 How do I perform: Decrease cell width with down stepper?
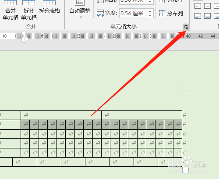tap(150, 15)
